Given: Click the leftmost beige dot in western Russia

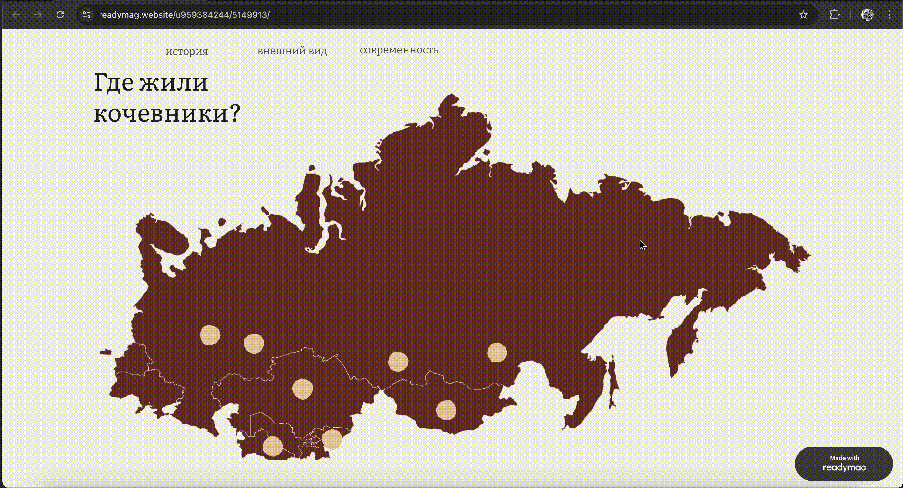Looking at the screenshot, I should click(x=210, y=335).
